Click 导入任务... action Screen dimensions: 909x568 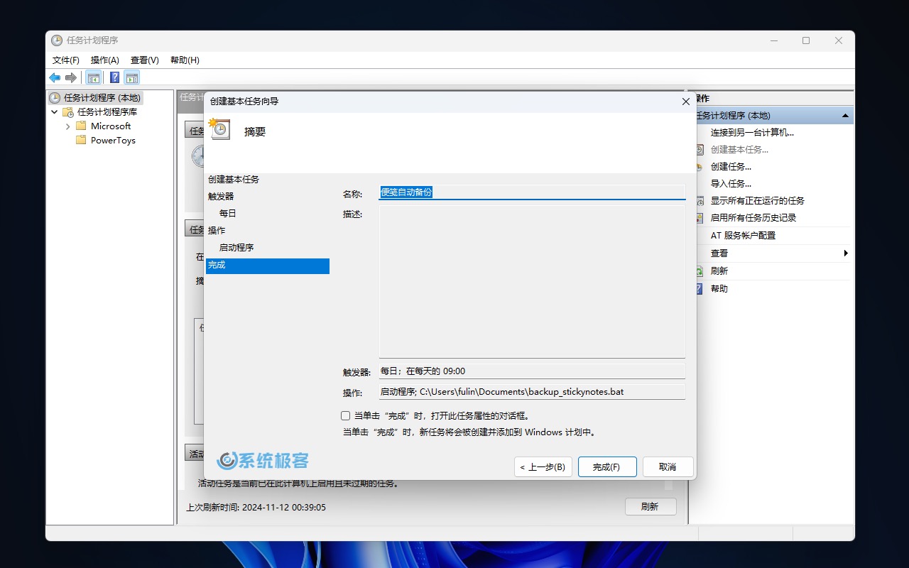coord(731,184)
